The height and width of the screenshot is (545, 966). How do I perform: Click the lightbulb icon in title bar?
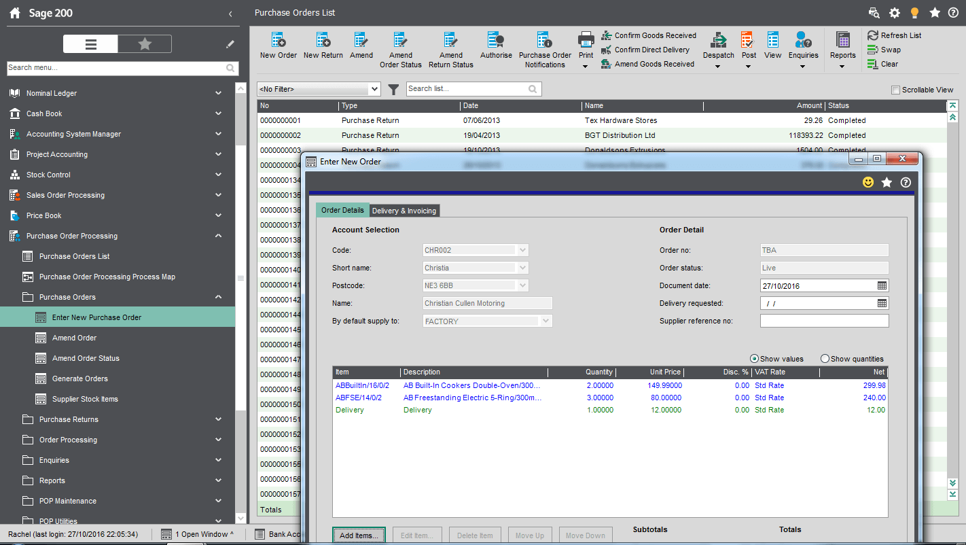(914, 13)
